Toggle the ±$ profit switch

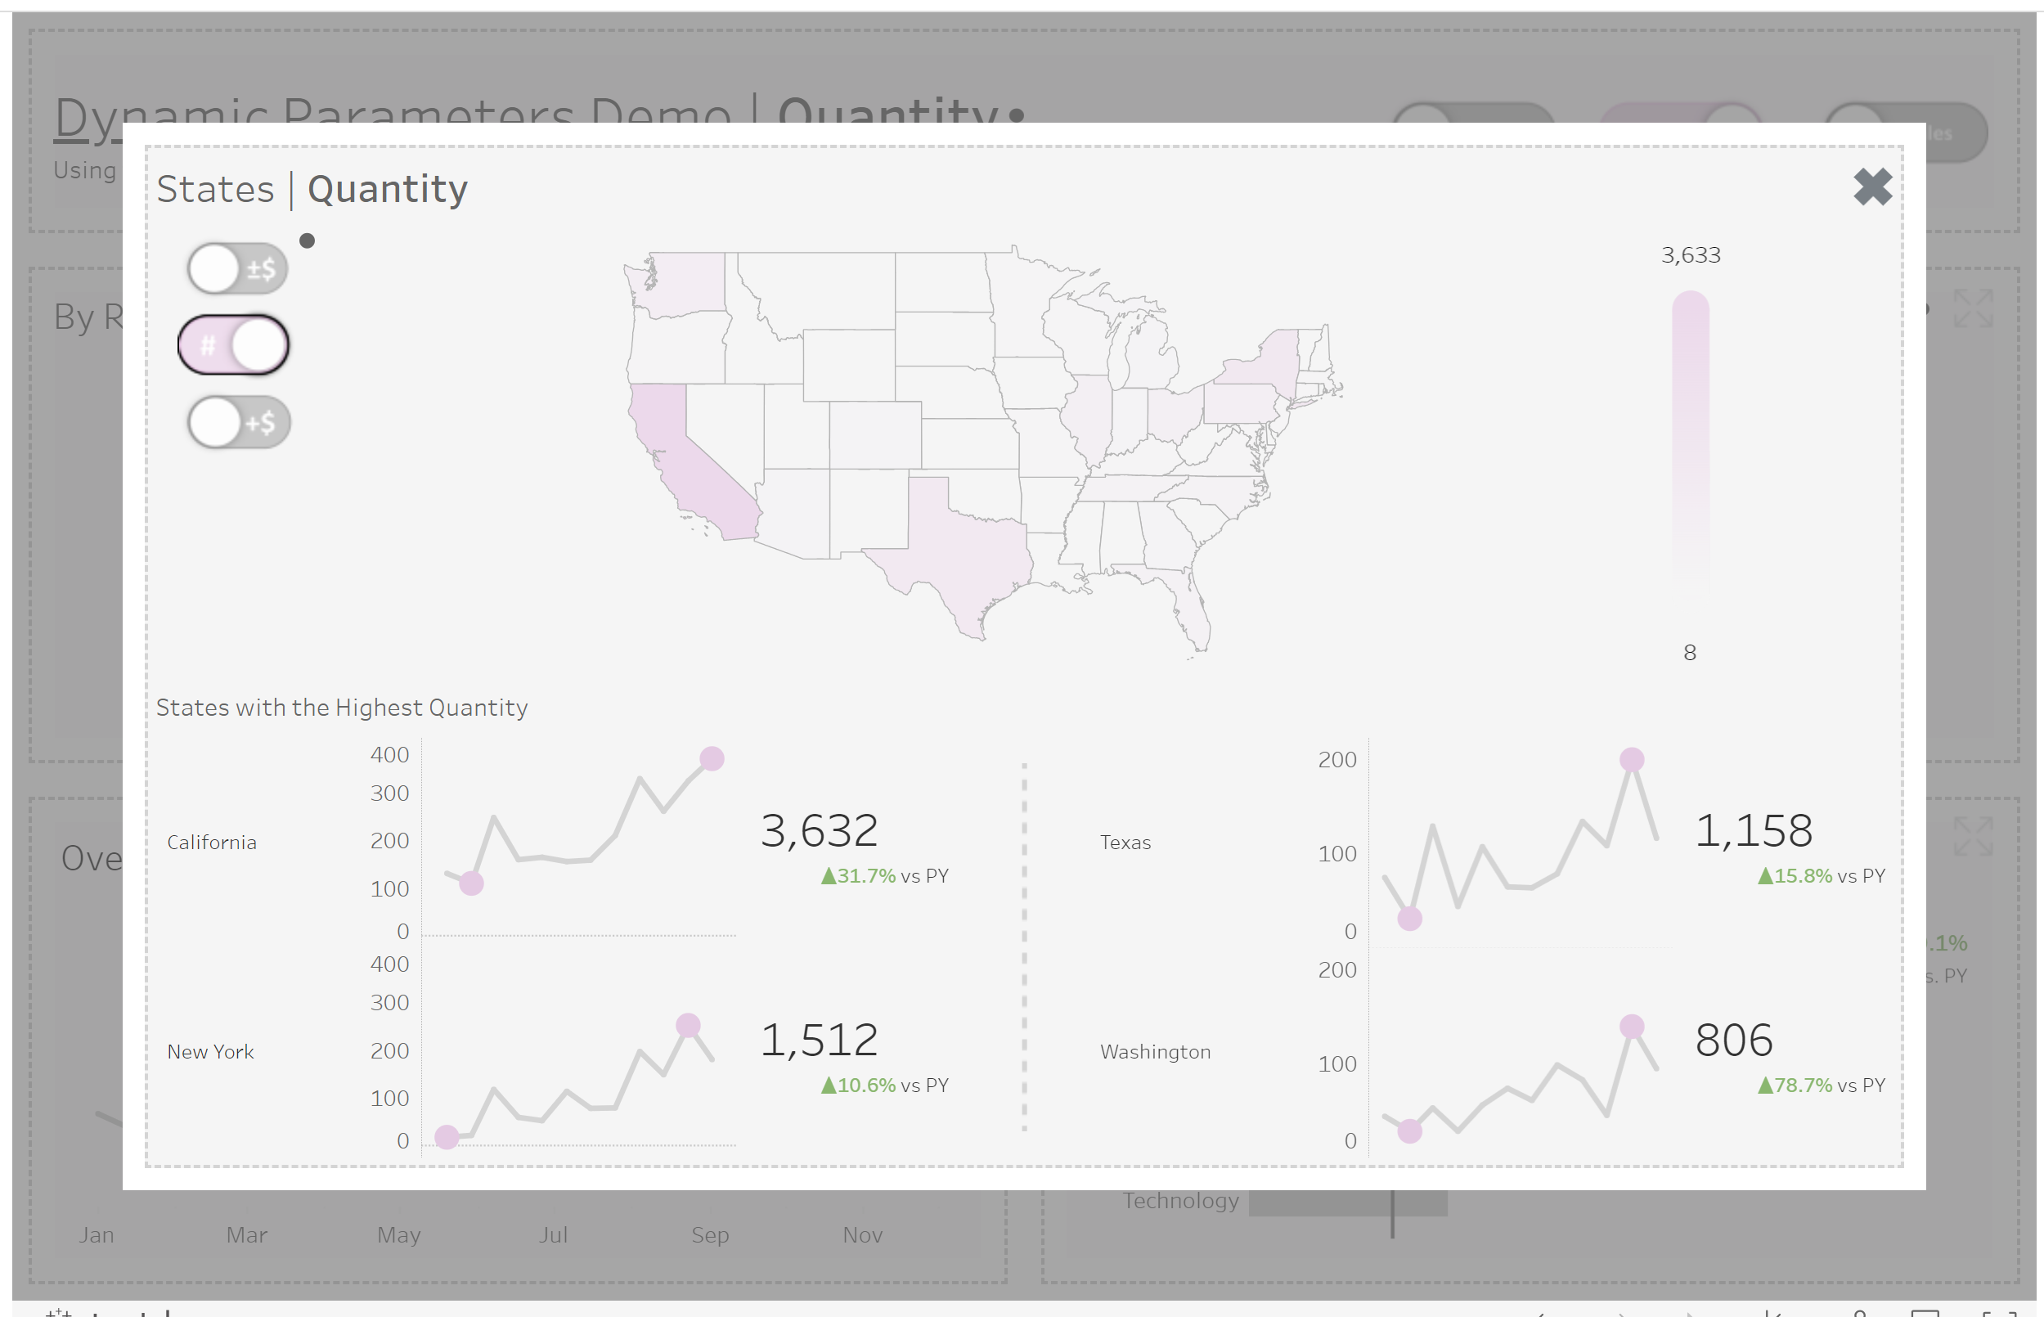[237, 268]
